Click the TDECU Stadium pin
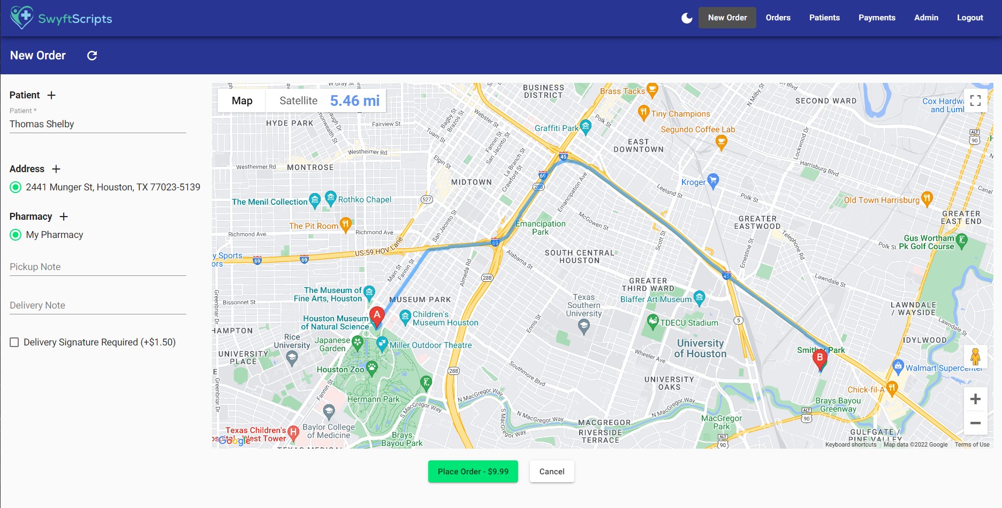The width and height of the screenshot is (1002, 508). [652, 322]
